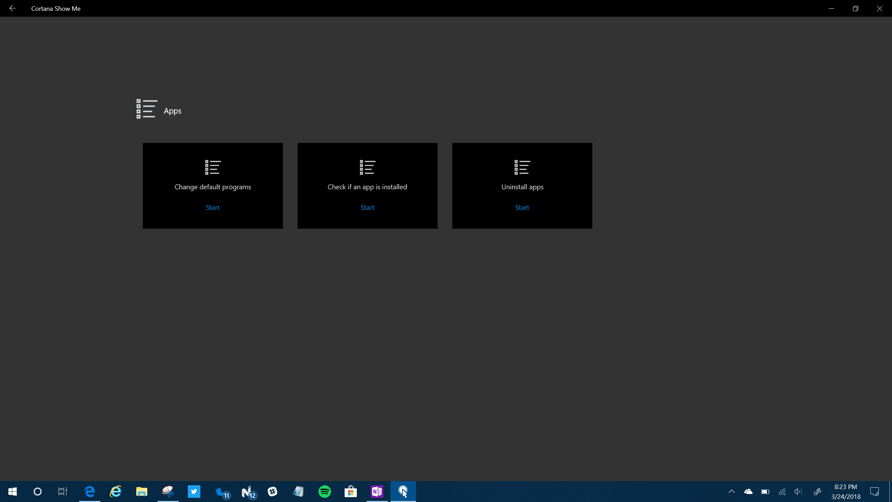
Task: Click the Uninstall apps list icon
Action: [522, 167]
